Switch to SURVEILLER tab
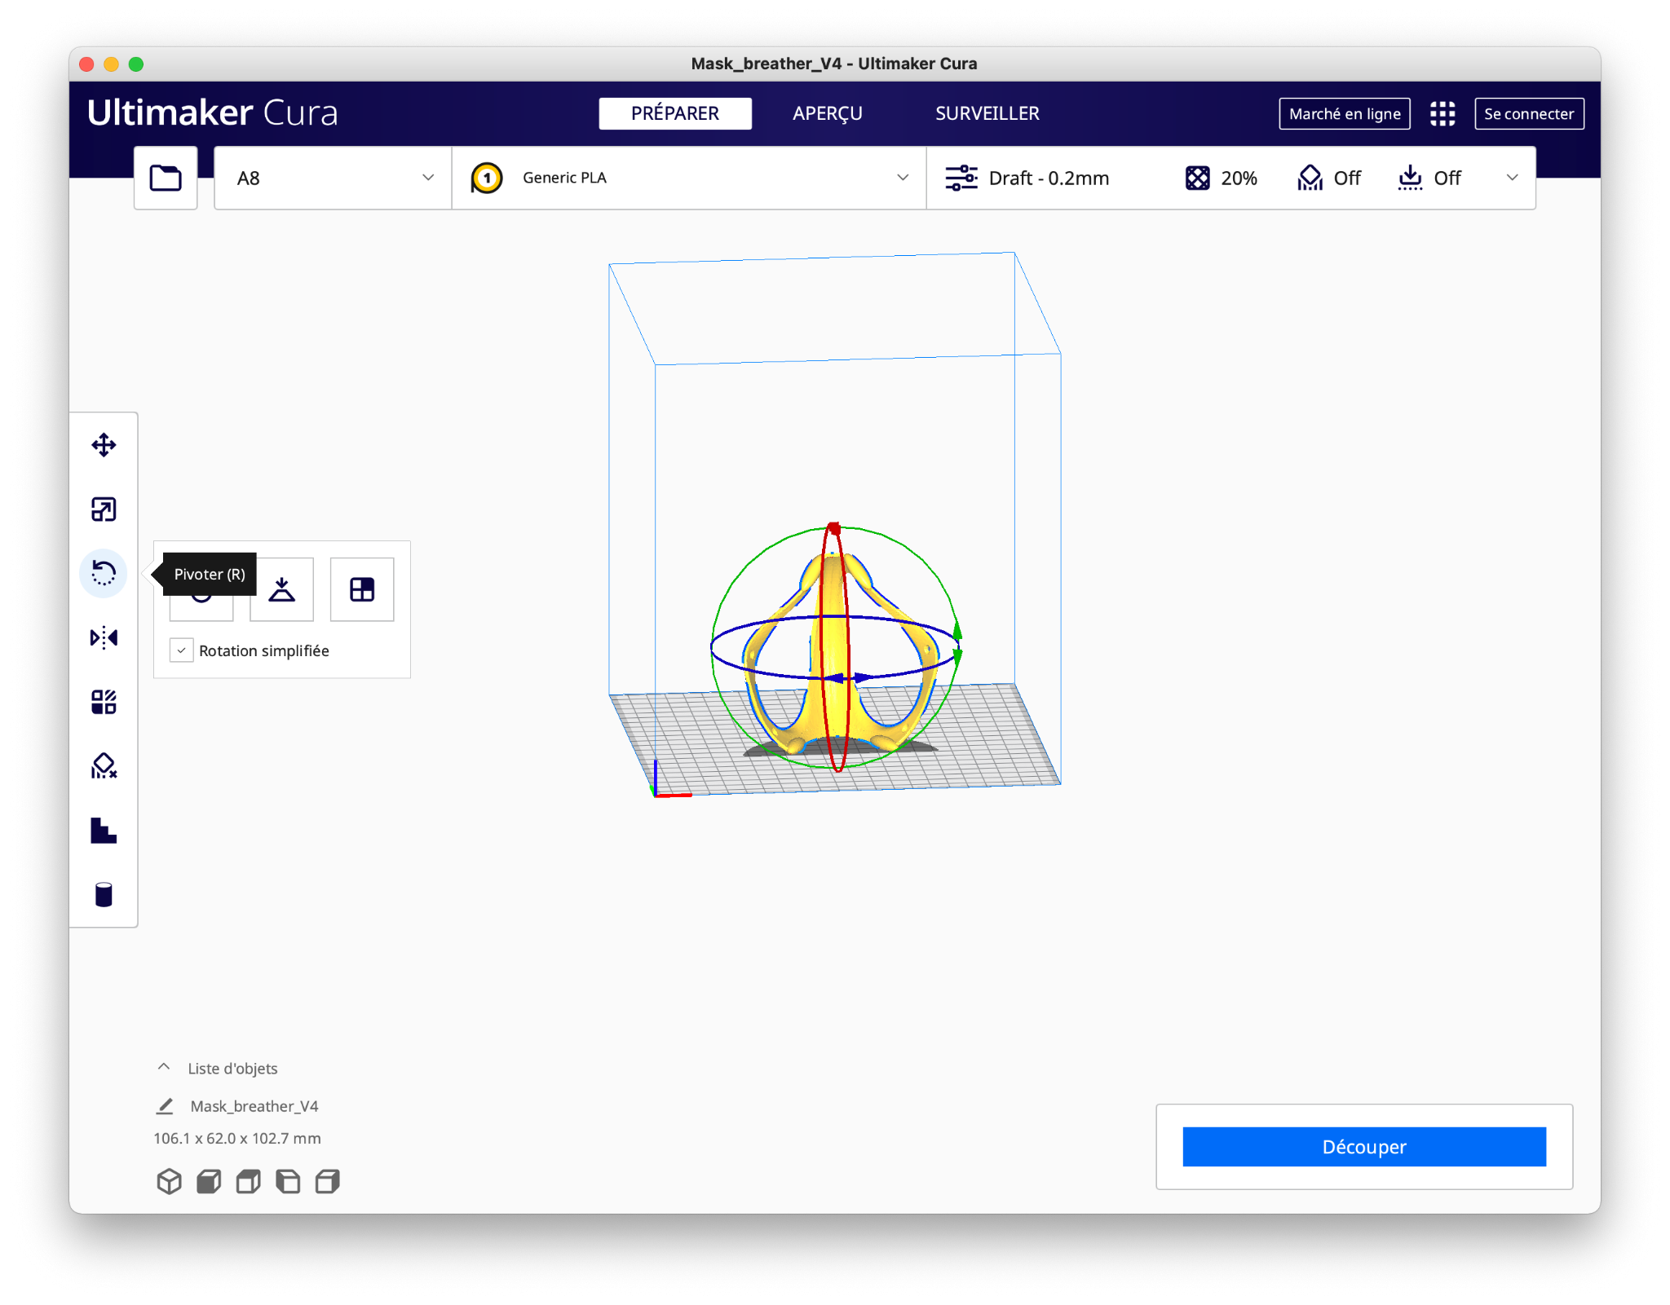Image resolution: width=1670 pixels, height=1305 pixels. pos(987,114)
